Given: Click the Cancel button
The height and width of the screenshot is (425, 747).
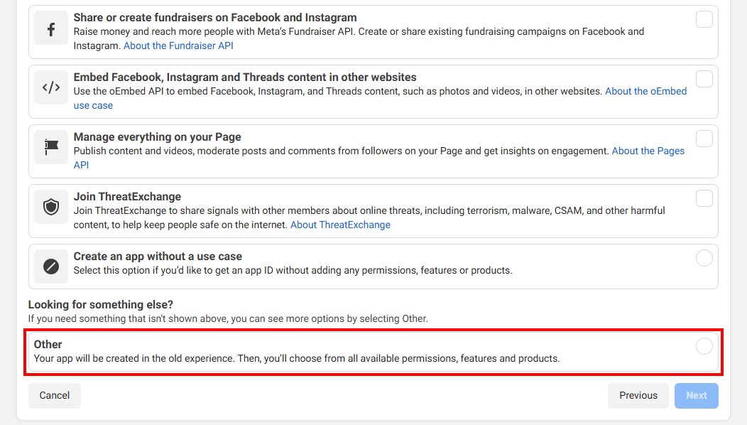Looking at the screenshot, I should (x=54, y=395).
